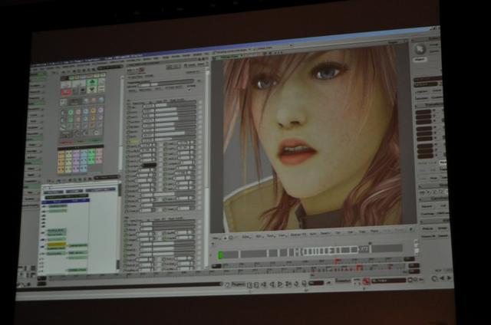Click the green start marker on the timeline range
Image resolution: width=491 pixels, height=325 pixels.
(x=220, y=255)
